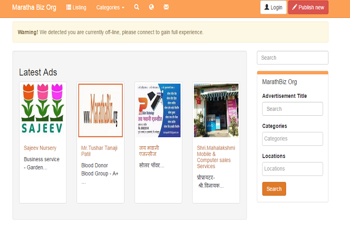Focus the top sidebar Search field
The height and width of the screenshot is (227, 350).
(292, 58)
